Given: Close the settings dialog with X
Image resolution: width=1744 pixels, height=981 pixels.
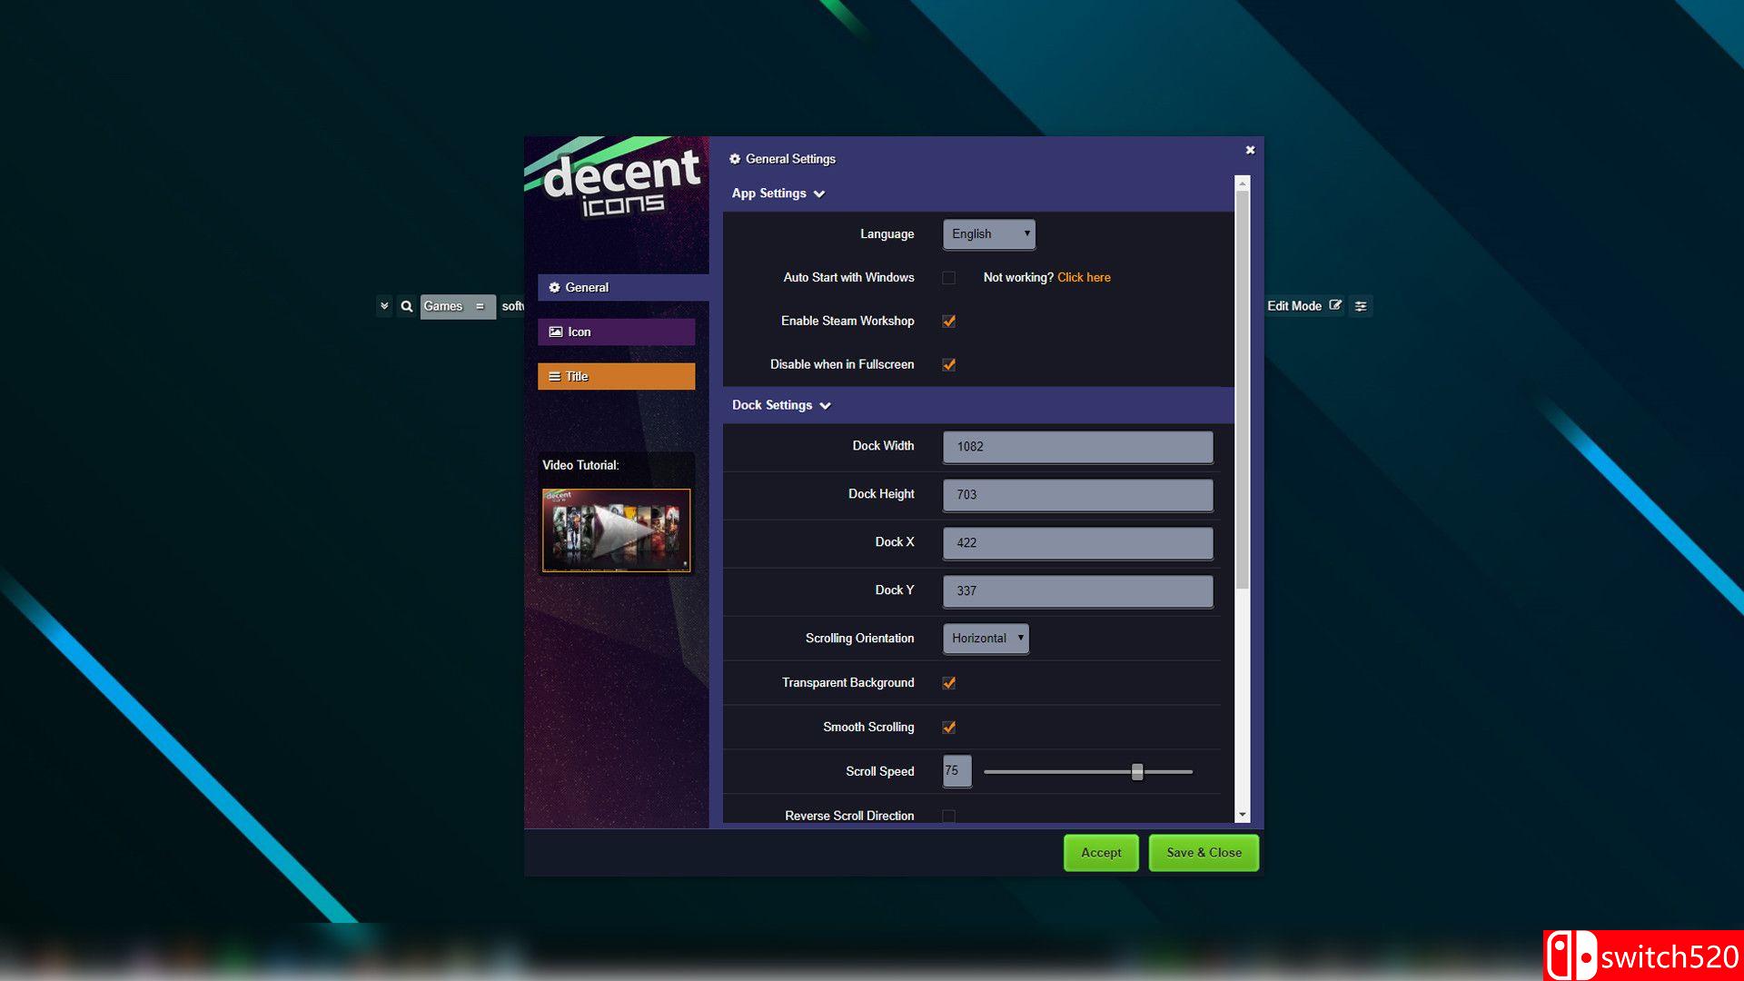Looking at the screenshot, I should coord(1250,150).
